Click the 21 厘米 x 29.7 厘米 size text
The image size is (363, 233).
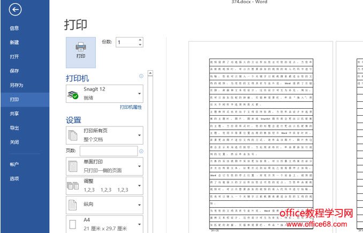point(105,229)
